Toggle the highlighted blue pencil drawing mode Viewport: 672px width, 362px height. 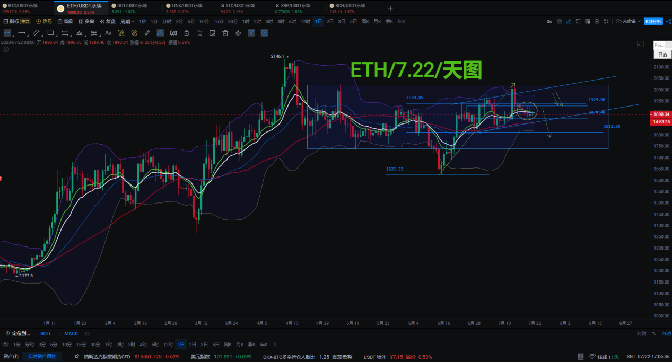(160, 33)
